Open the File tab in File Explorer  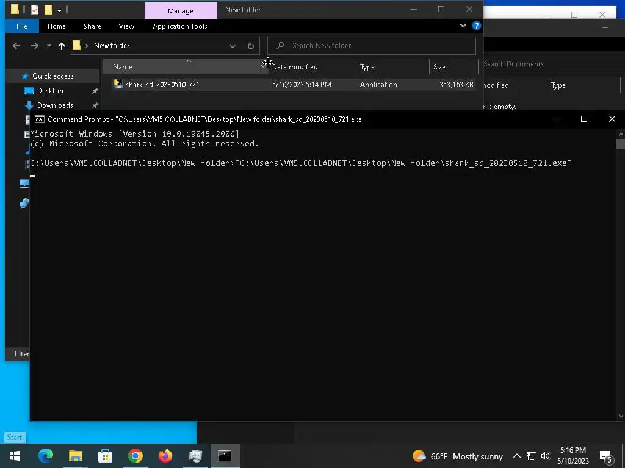pyautogui.click(x=22, y=26)
